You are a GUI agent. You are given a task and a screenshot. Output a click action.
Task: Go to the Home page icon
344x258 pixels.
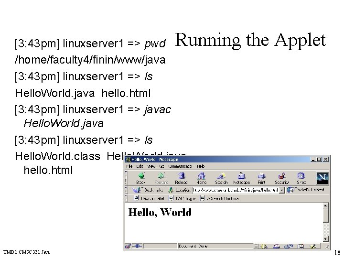point(202,178)
